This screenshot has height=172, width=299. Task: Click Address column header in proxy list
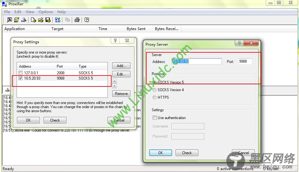pos(36,66)
